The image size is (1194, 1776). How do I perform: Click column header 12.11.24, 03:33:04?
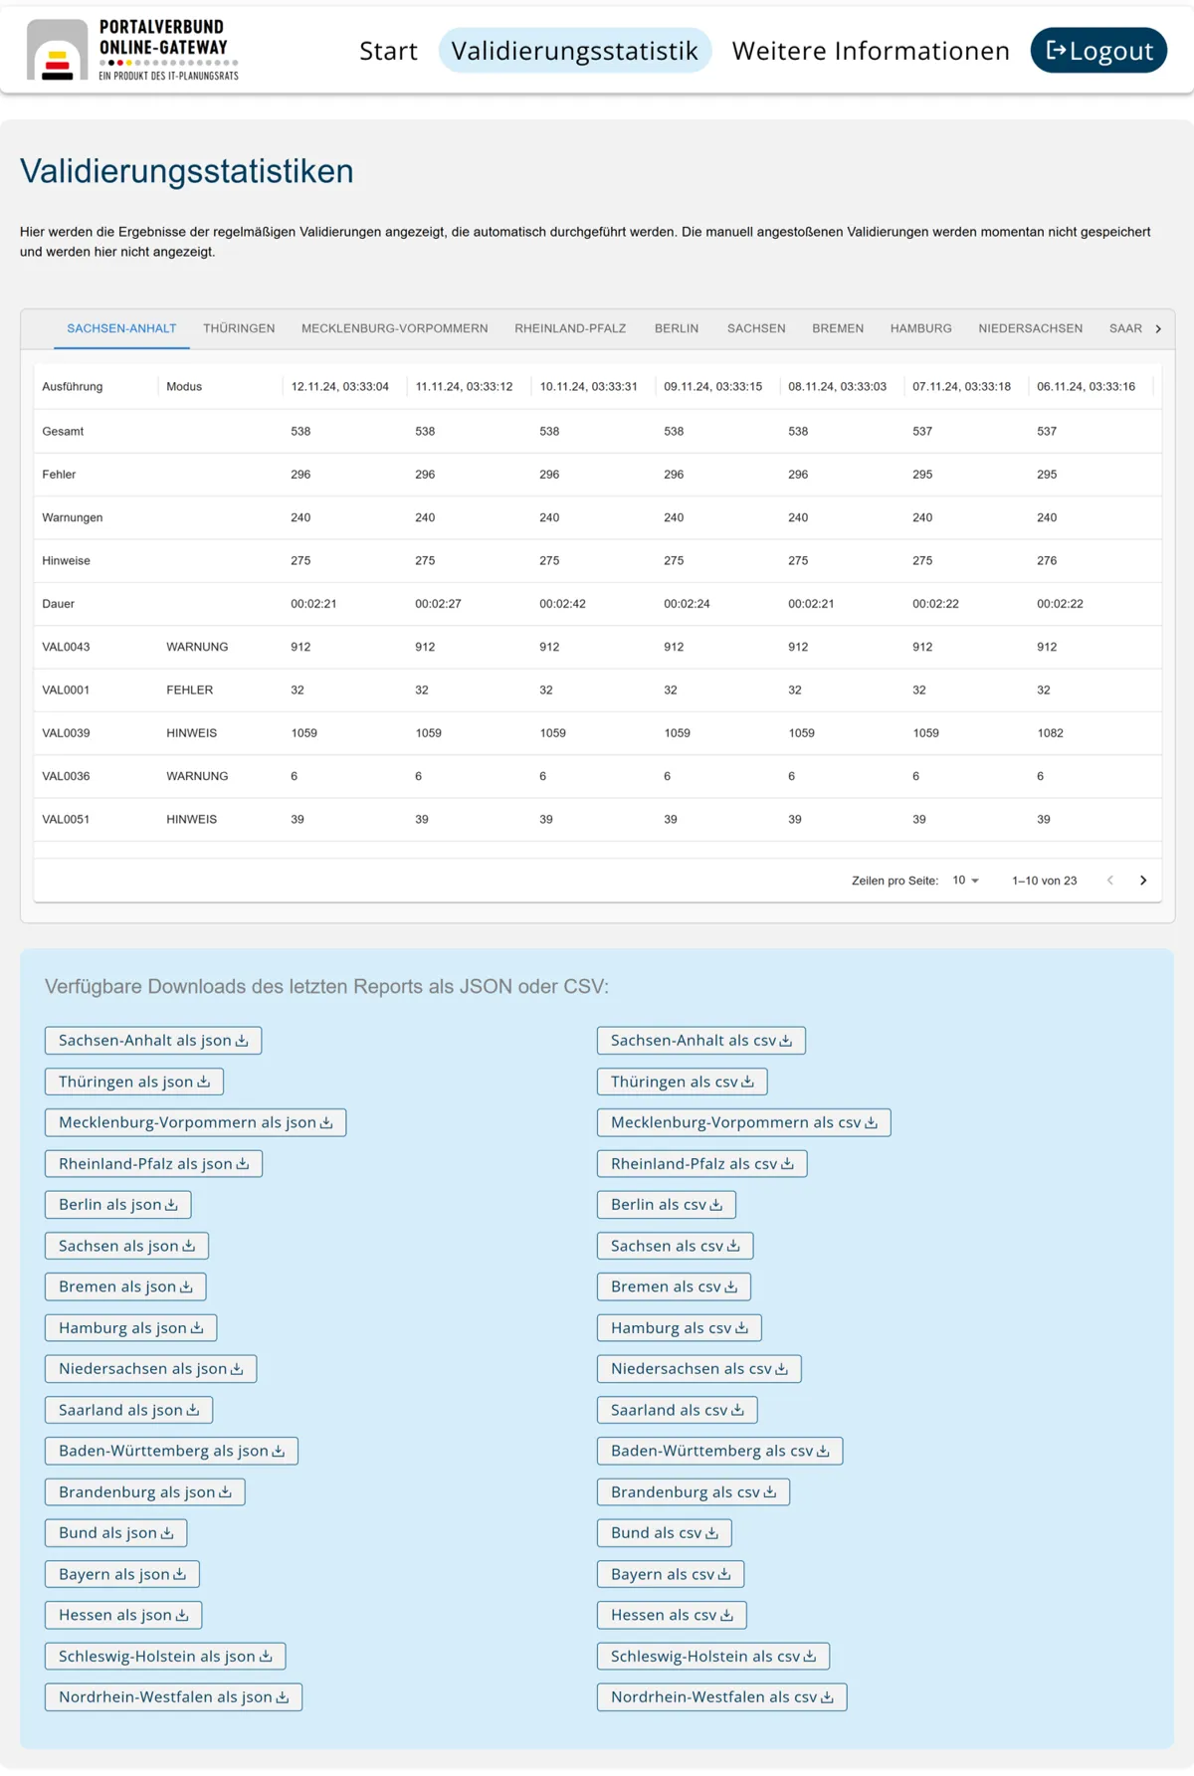[x=340, y=386]
